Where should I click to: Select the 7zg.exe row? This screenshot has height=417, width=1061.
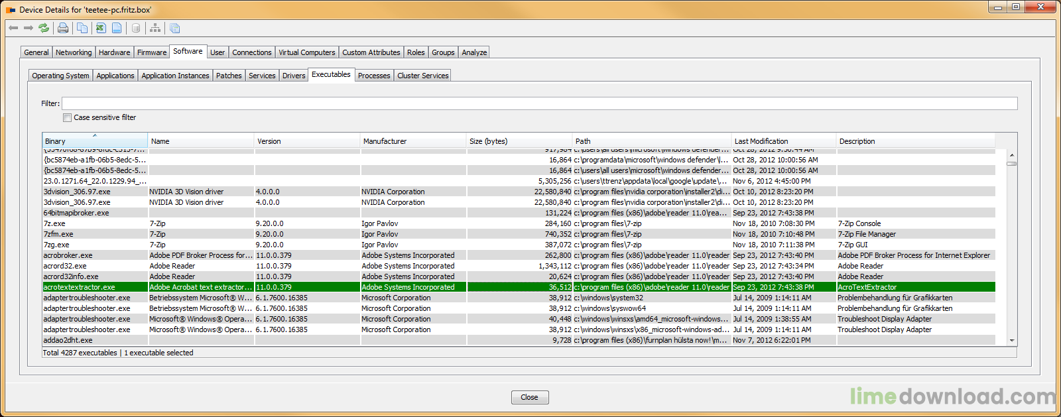[x=519, y=245]
